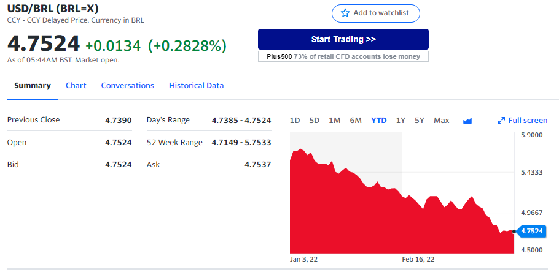The width and height of the screenshot is (559, 275).
Task: Switch chart to the 1Y range
Action: tap(401, 121)
